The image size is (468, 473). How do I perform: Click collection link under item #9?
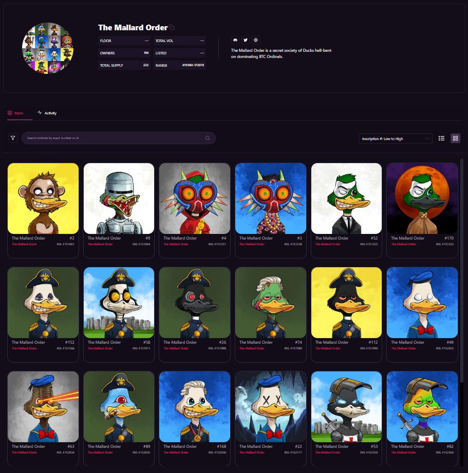pyautogui.click(x=100, y=244)
